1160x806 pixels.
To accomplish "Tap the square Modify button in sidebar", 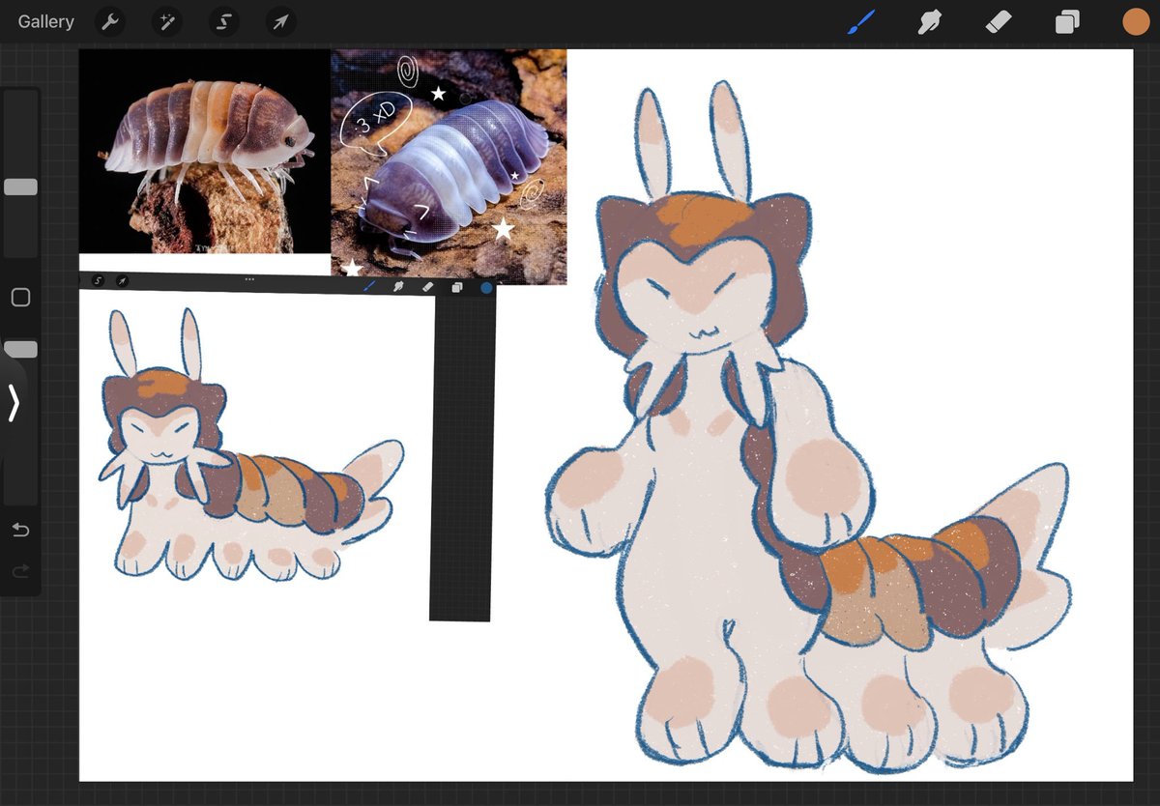I will 20,298.
